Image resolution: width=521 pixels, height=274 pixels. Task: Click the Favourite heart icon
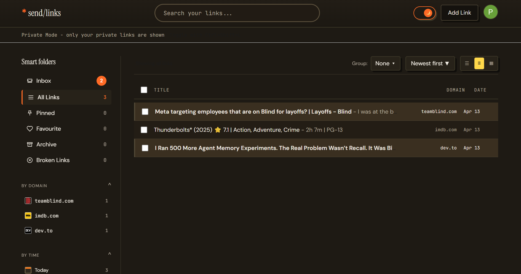tap(30, 129)
